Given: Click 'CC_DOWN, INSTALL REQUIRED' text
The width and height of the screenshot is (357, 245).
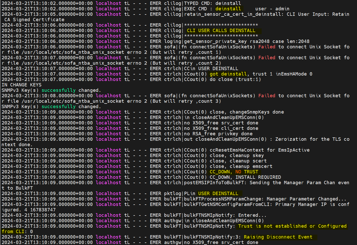Looking at the screenshot, I should tap(245, 177).
